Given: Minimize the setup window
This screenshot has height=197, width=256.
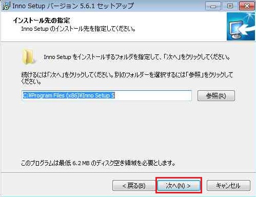Looking at the screenshot, I should 213,6.
